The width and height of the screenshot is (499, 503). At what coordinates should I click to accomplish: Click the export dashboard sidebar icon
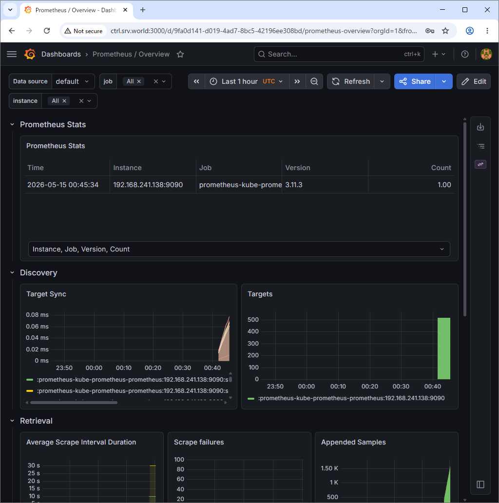coord(480,127)
